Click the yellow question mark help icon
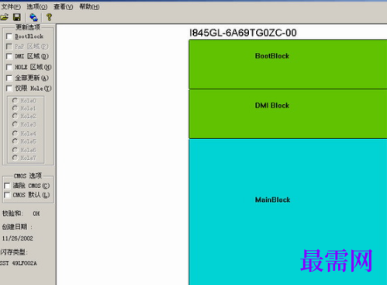The image size is (387, 285). (x=49, y=17)
